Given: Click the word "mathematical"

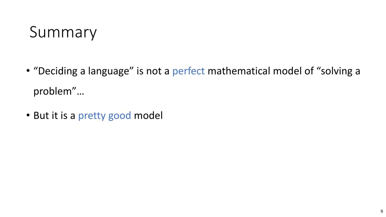Looking at the screenshot, I should click(239, 71).
